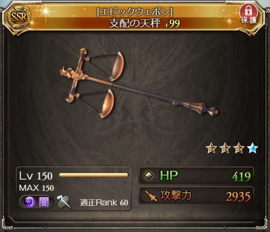
Task: Click the SSR rarity badge
Action: click(x=19, y=17)
